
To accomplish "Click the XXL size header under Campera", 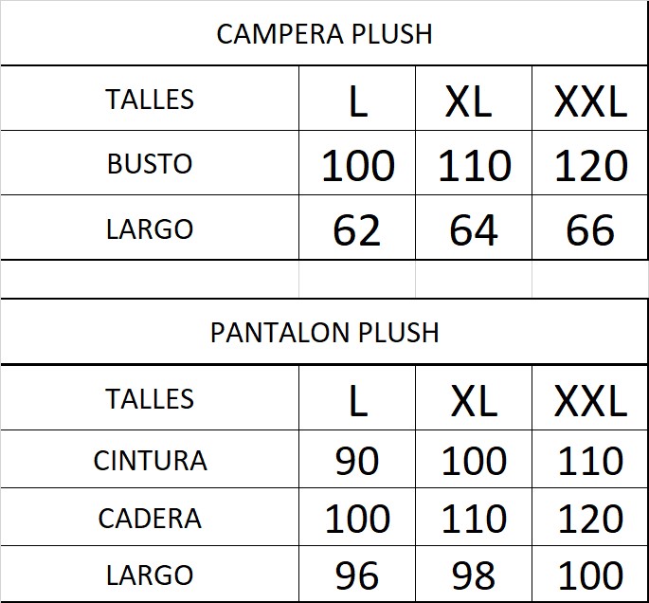I will coord(590,102).
